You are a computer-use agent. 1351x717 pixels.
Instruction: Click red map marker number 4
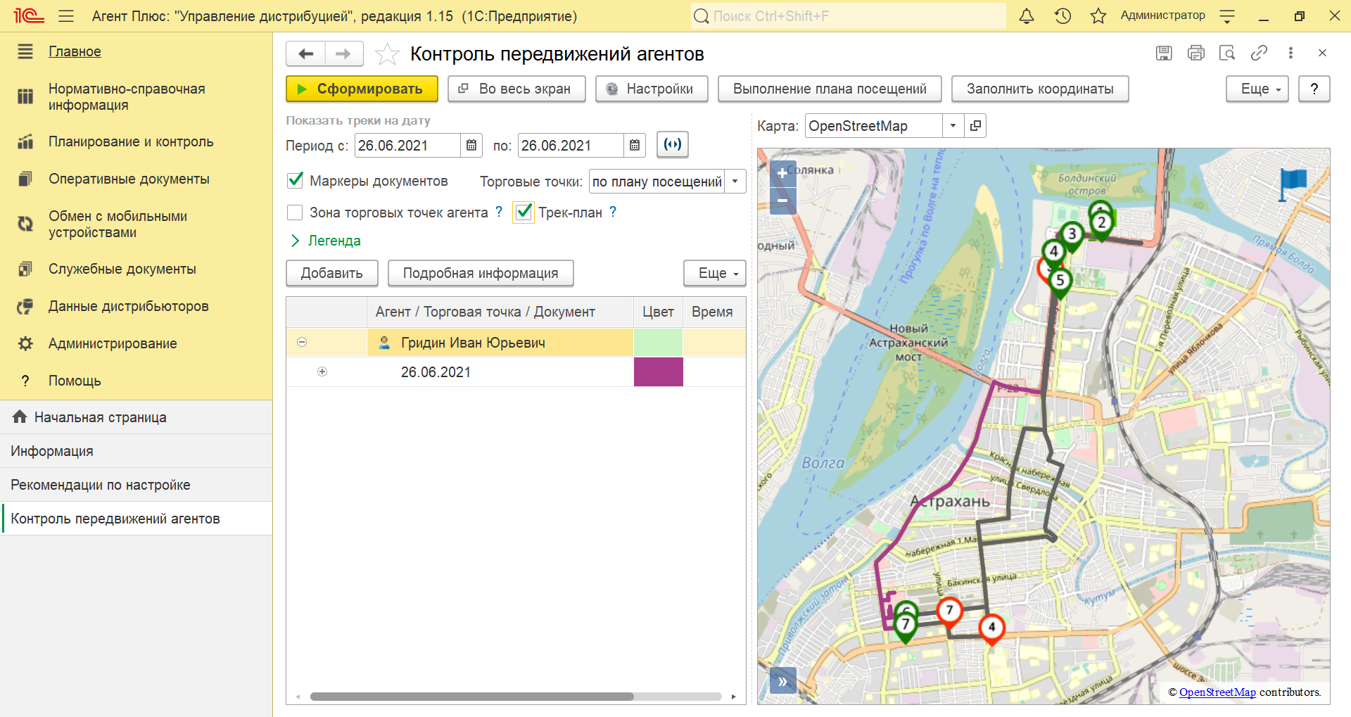[x=991, y=629]
